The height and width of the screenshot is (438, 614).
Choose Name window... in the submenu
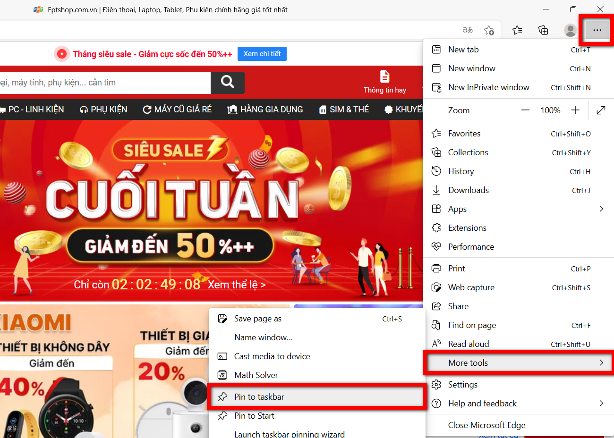[317, 337]
